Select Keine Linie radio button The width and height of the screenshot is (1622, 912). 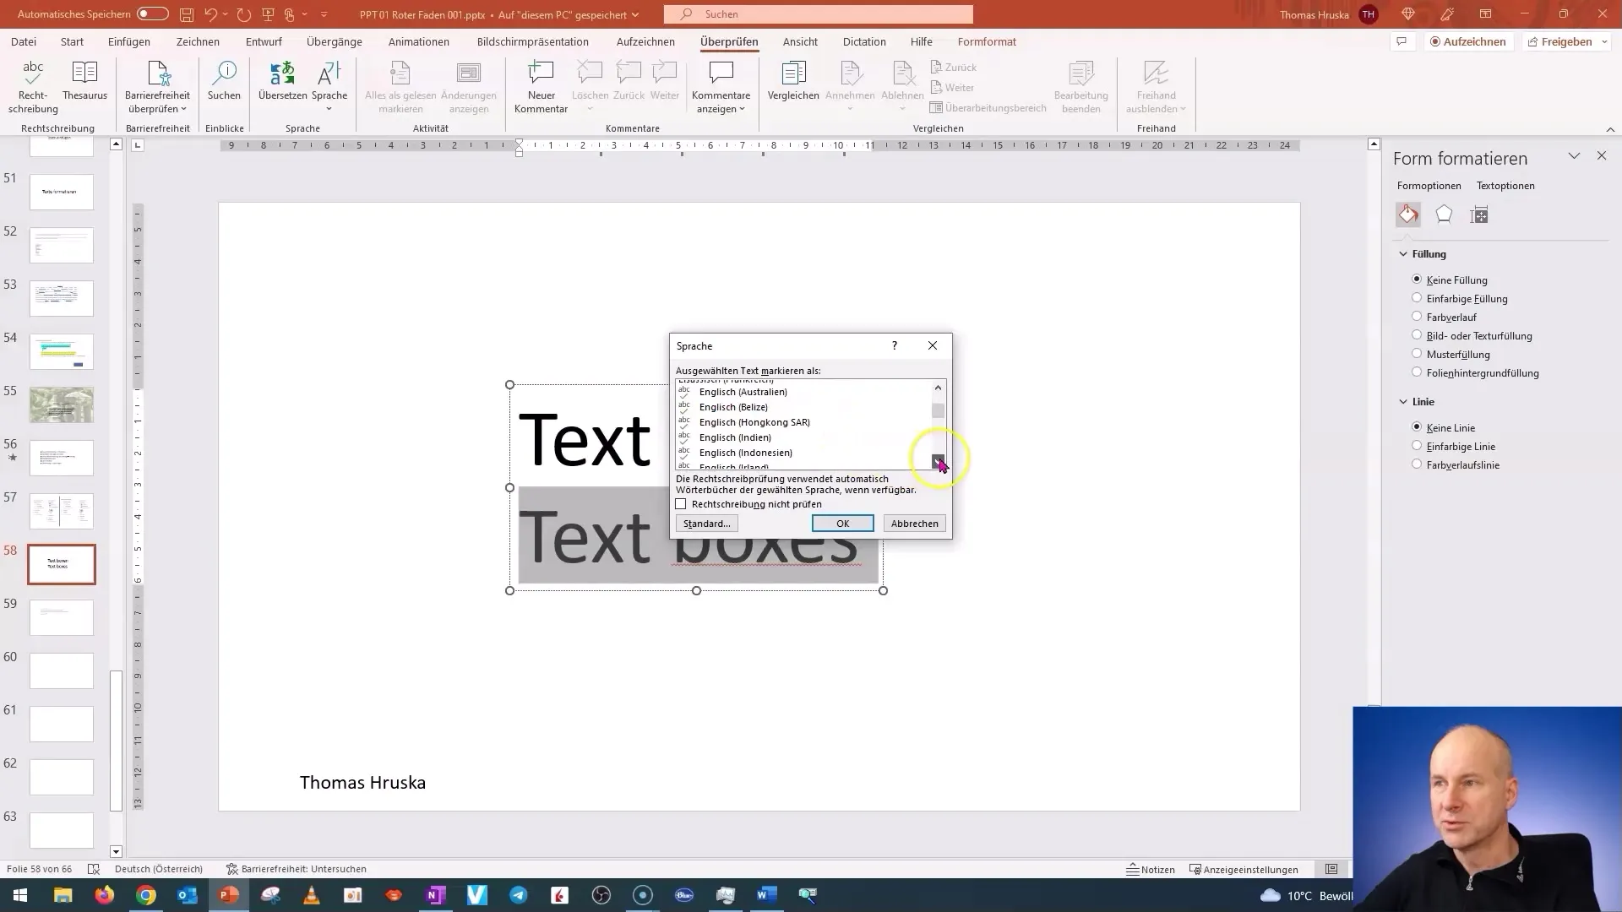[x=1417, y=426]
